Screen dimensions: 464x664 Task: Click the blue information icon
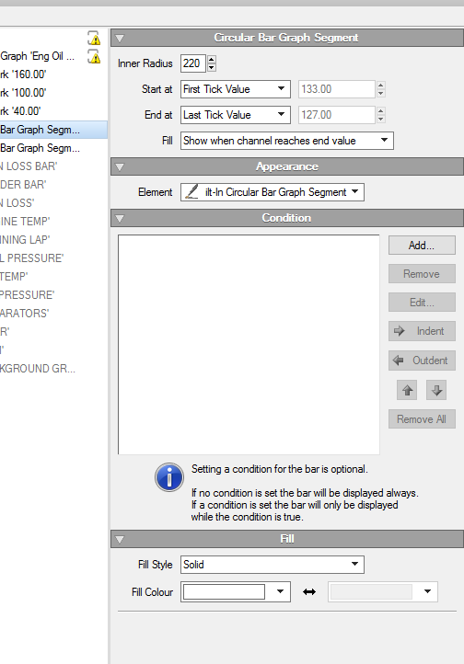[x=169, y=476]
